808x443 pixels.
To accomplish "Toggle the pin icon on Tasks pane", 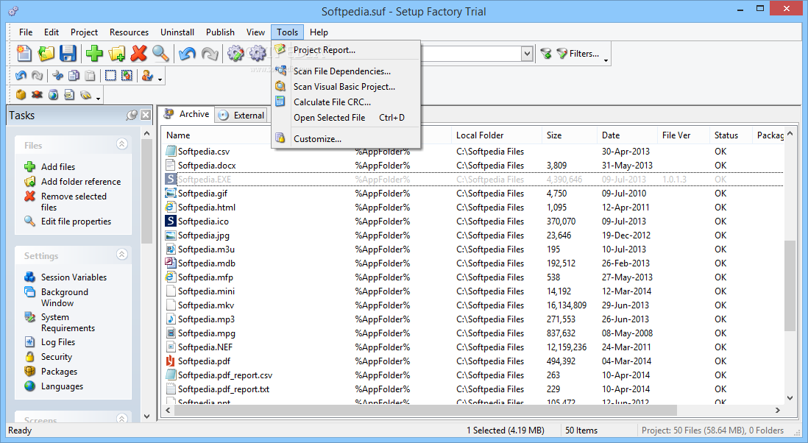I will pos(132,115).
